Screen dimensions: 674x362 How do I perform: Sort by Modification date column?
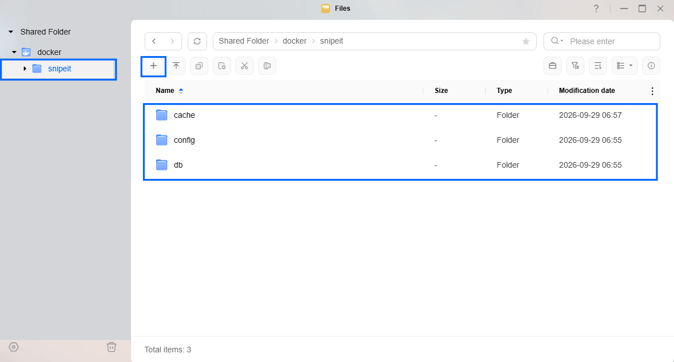[x=587, y=91]
